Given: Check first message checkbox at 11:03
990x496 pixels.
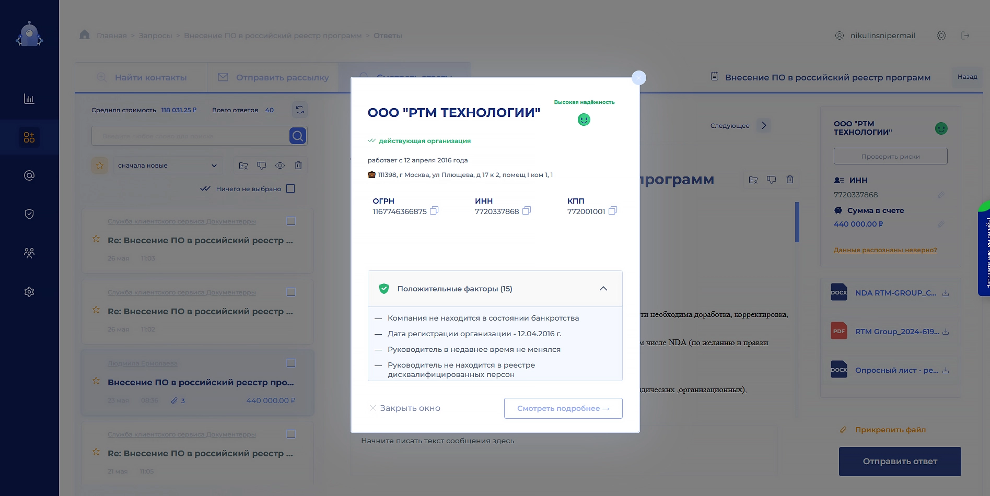Looking at the screenshot, I should [x=291, y=221].
